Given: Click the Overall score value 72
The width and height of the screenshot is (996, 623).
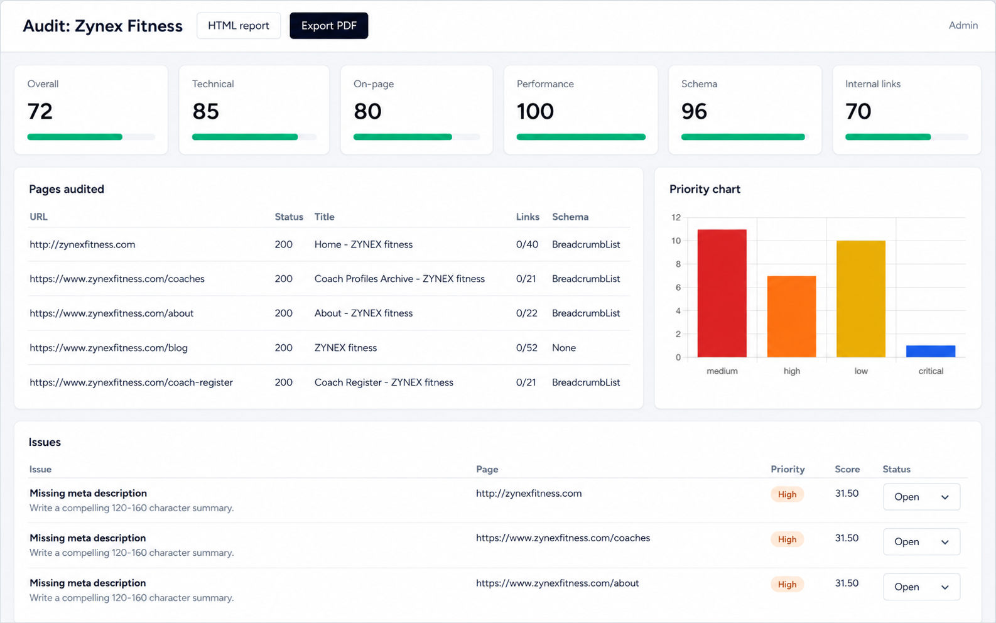Looking at the screenshot, I should [x=40, y=111].
